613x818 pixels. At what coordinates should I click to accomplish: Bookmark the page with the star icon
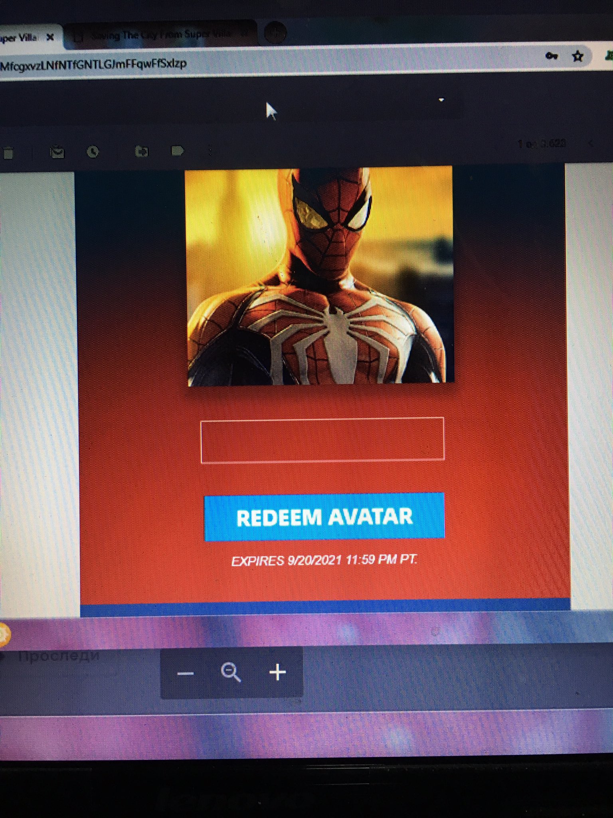(577, 56)
